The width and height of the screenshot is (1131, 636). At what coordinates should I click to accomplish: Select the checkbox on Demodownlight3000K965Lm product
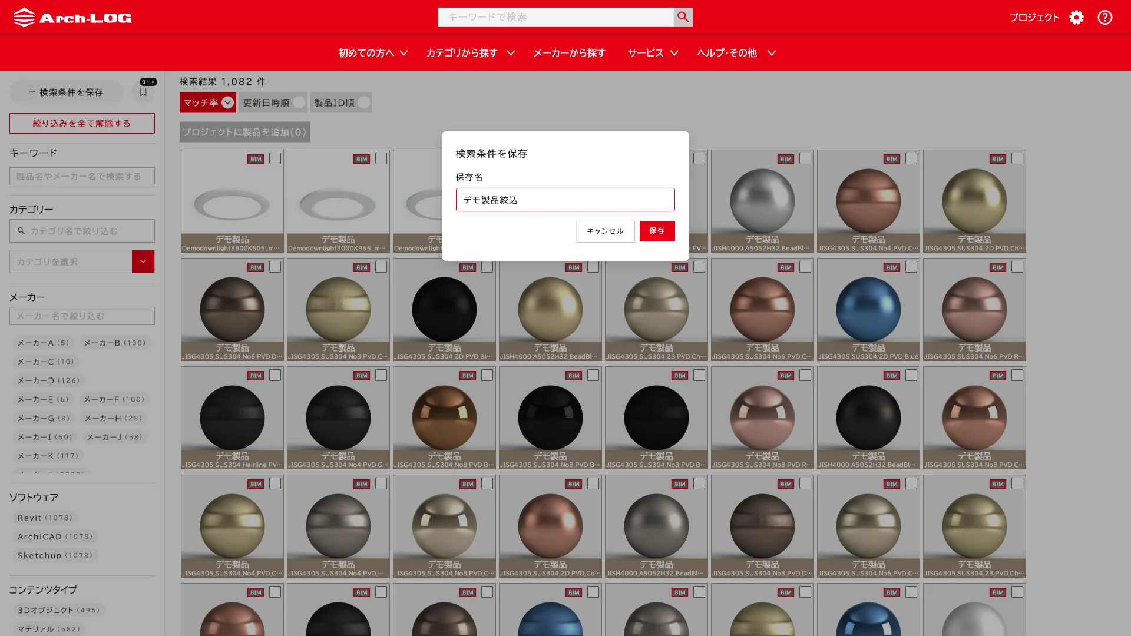click(381, 158)
